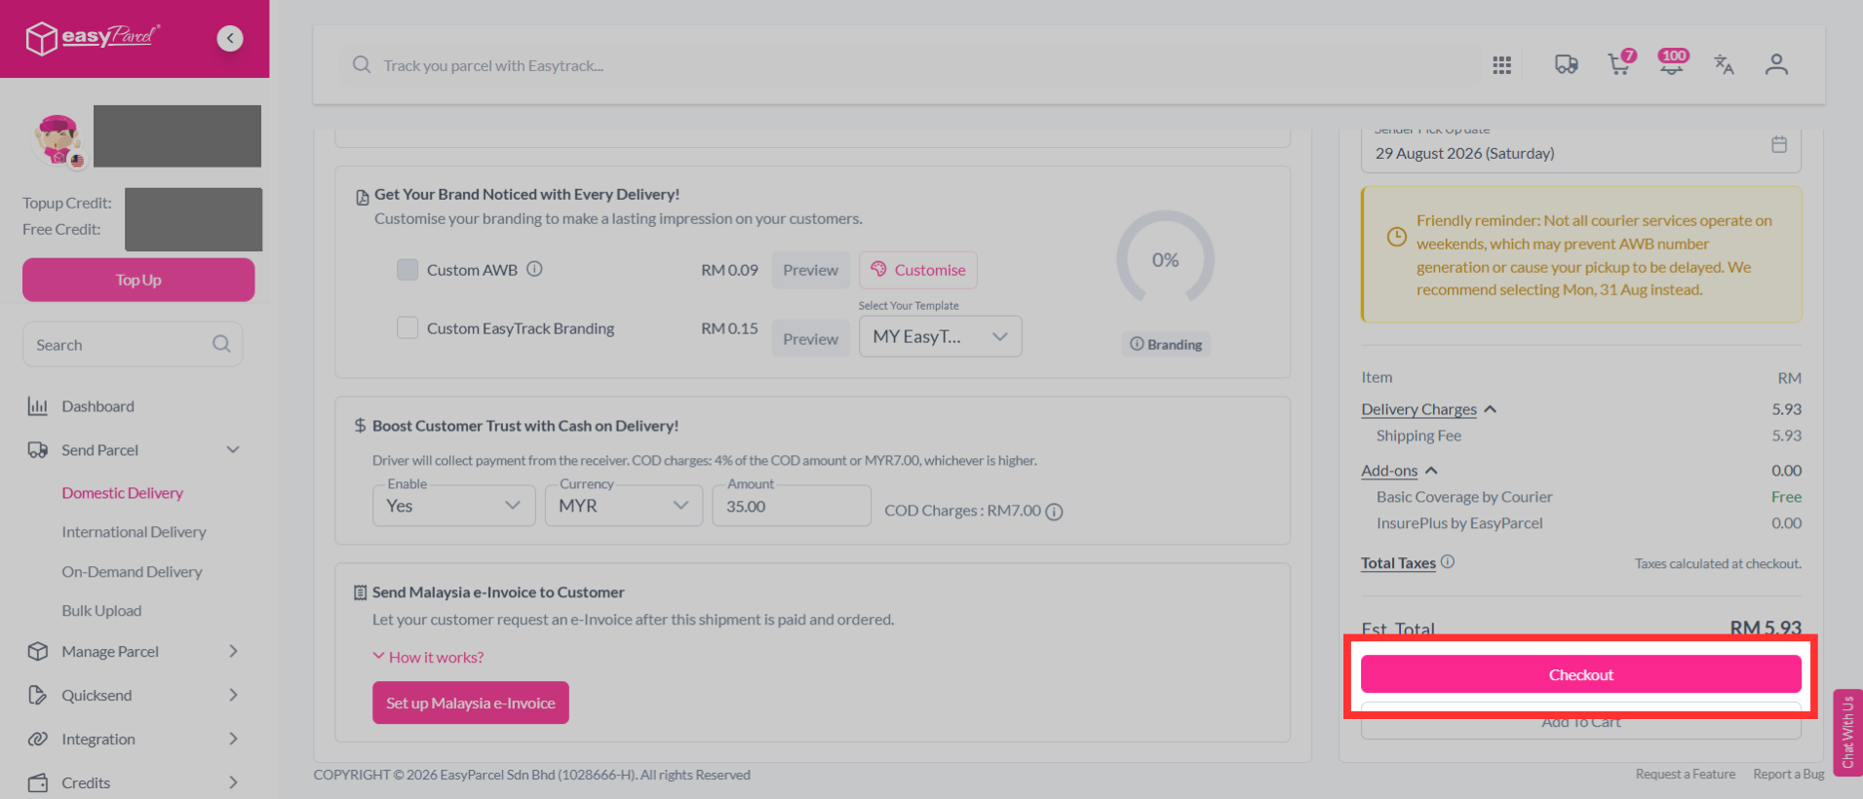Click the EasyParcel logo

pyautogui.click(x=93, y=38)
